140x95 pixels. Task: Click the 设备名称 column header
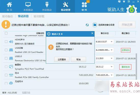pyautogui.click(x=40, y=33)
